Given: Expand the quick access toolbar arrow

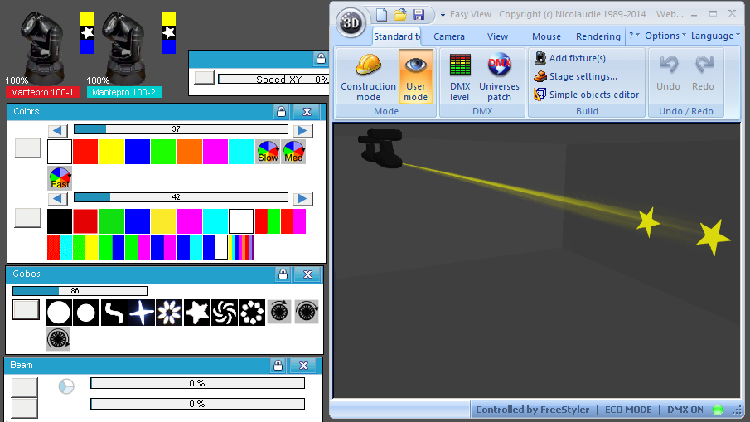Looking at the screenshot, I should click(443, 15).
